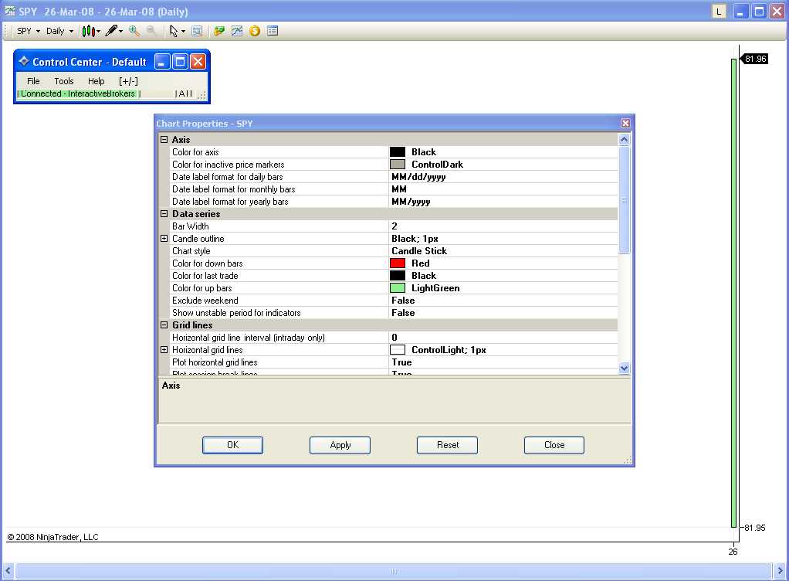Click the property grid vertical scrollbar thumb
The image size is (789, 581).
[x=624, y=200]
